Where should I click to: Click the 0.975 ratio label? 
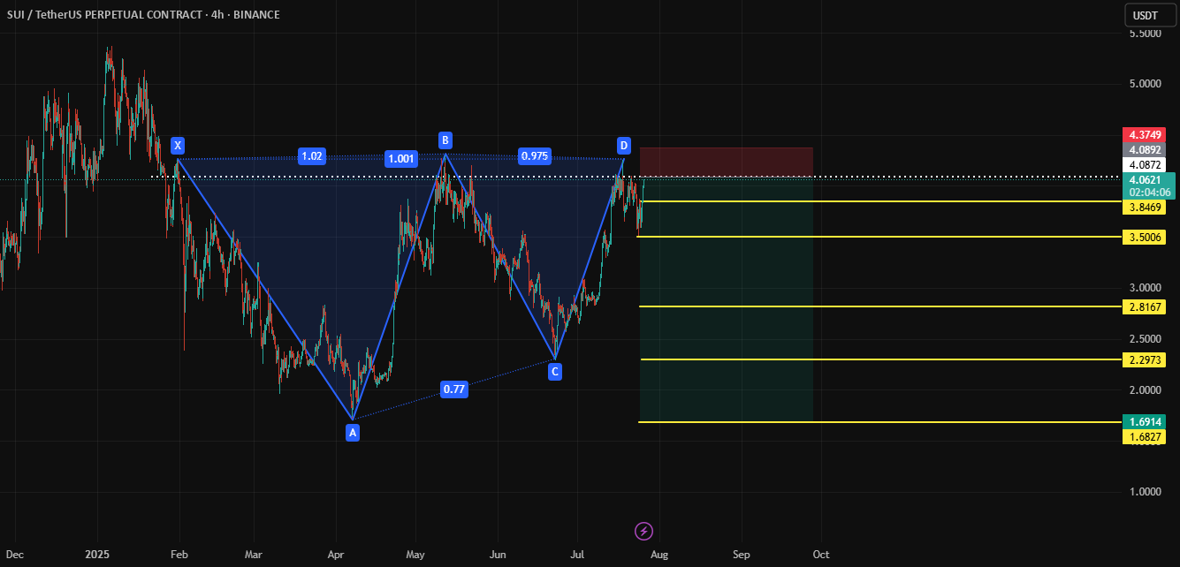pyautogui.click(x=534, y=155)
